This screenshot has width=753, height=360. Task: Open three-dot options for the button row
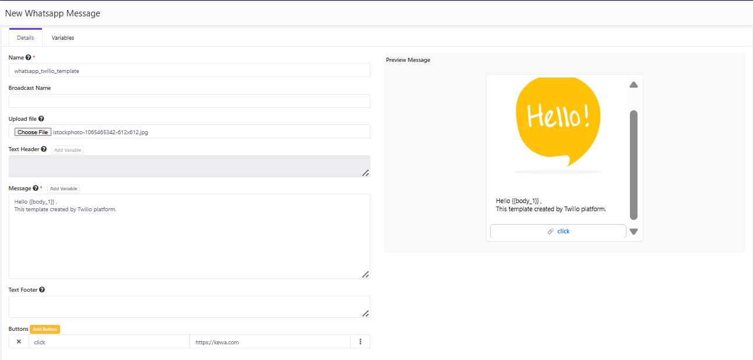pyautogui.click(x=360, y=342)
